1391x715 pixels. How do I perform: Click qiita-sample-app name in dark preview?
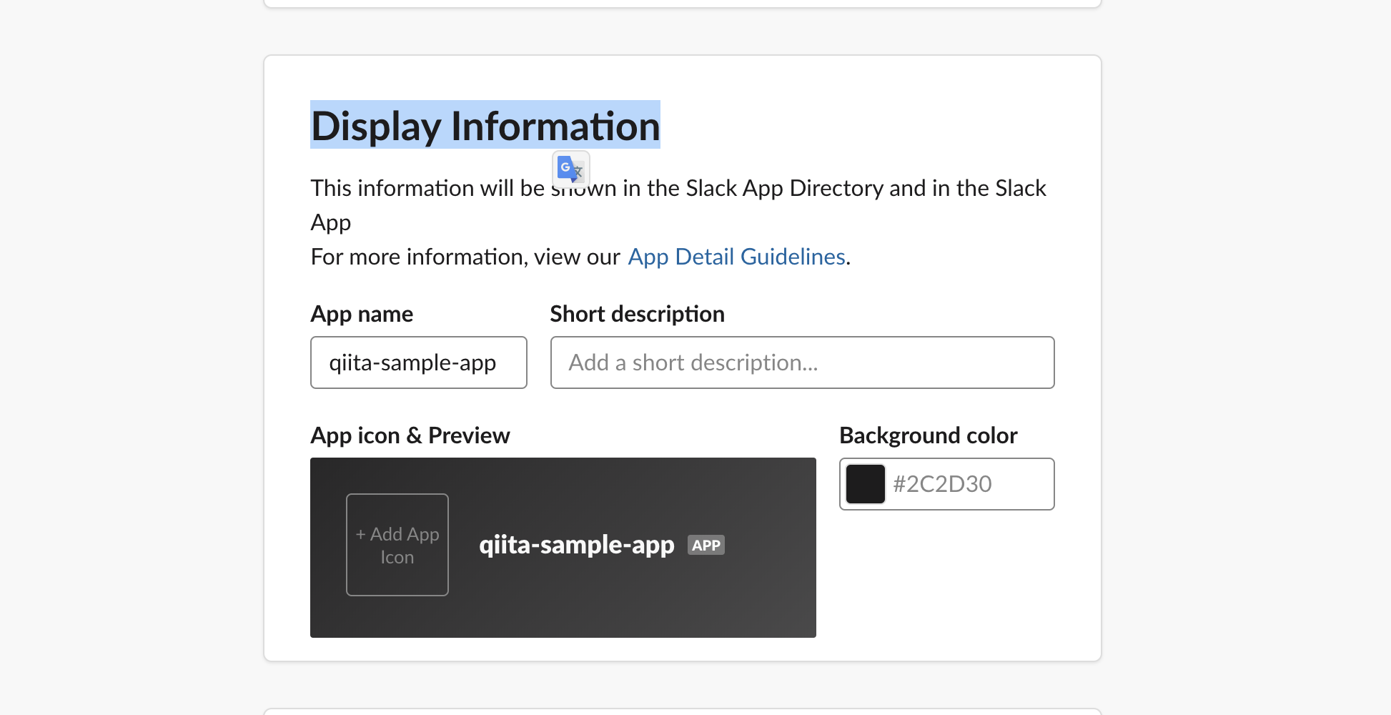pyautogui.click(x=576, y=546)
